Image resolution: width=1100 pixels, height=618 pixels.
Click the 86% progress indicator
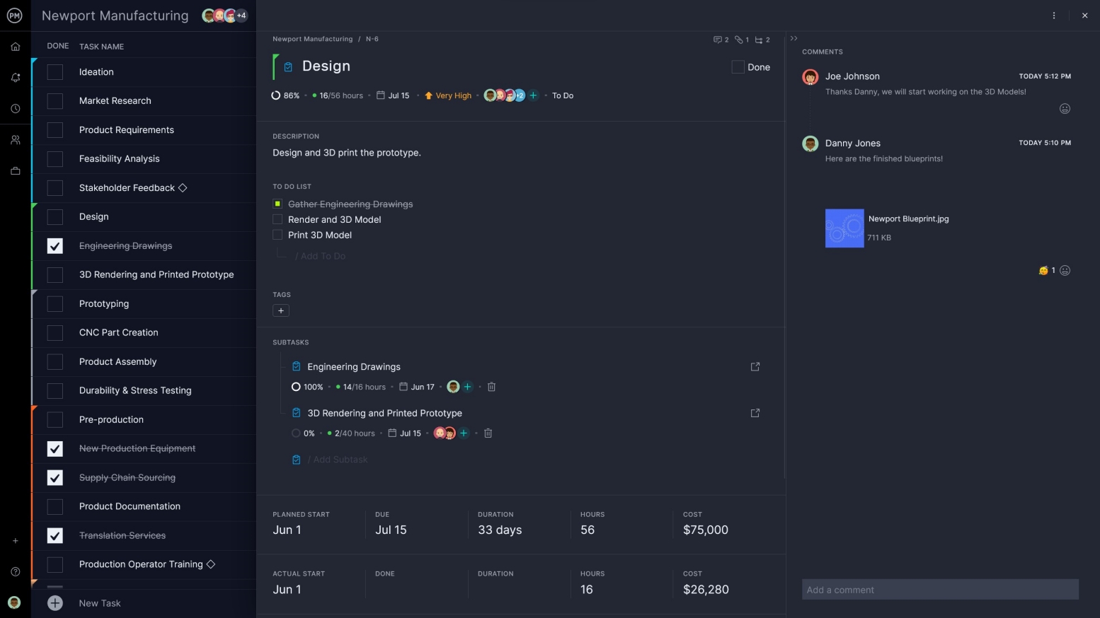point(285,95)
